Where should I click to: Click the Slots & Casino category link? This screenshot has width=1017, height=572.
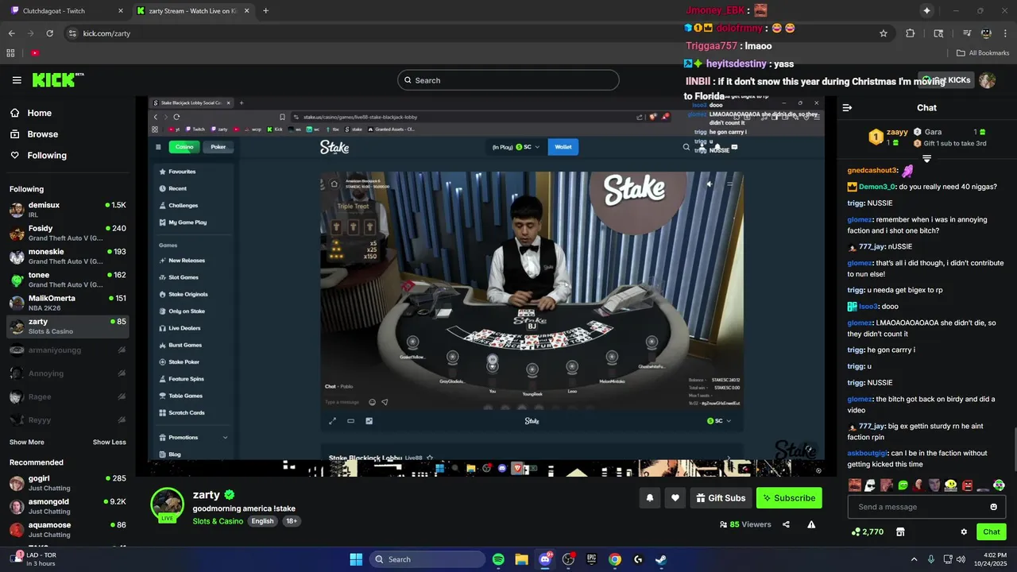pos(218,521)
